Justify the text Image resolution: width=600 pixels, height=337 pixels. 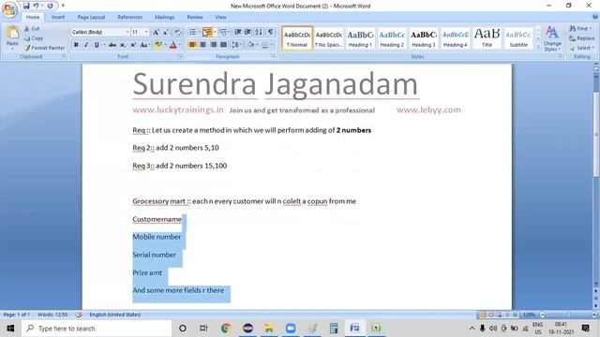223,45
